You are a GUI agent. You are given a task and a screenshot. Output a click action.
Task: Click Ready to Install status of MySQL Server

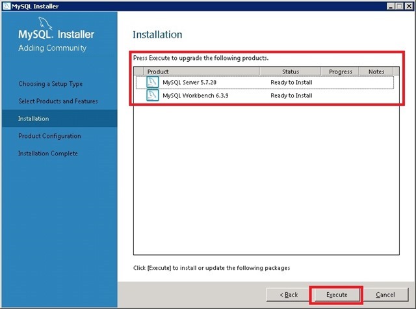pos(291,83)
